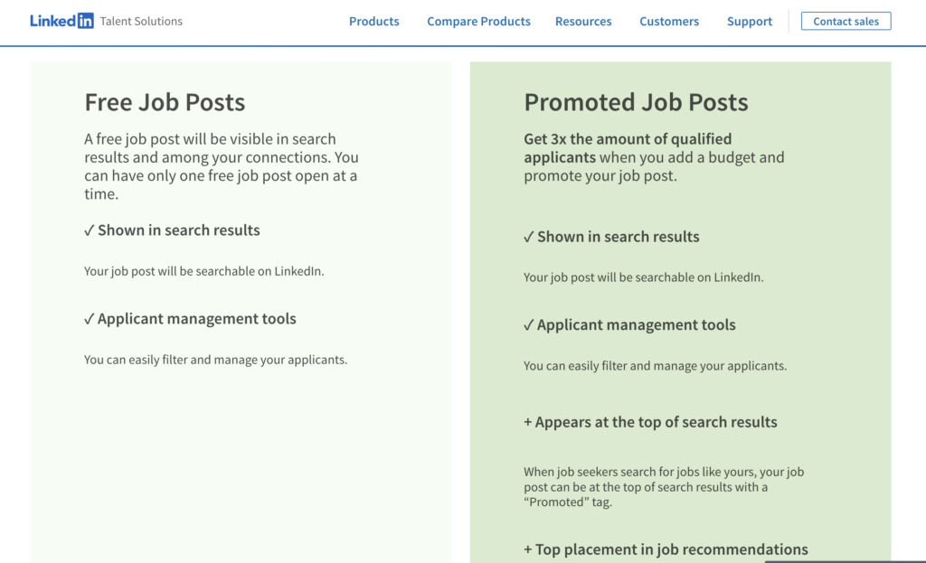
Task: Click the checkmark beside Shown in search results under Free Job Posts
Action: coord(89,230)
